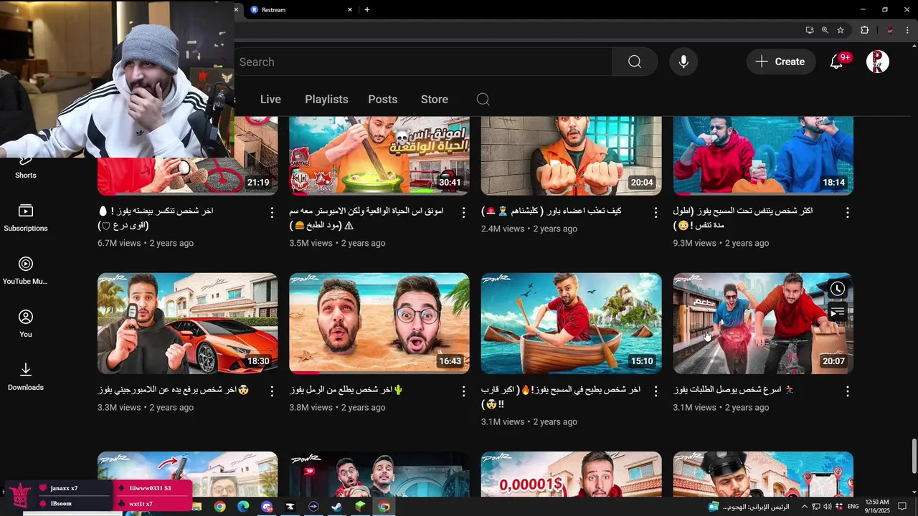Click the '9.3M views • 2 years ago' text
This screenshot has width=918, height=516.
point(721,243)
